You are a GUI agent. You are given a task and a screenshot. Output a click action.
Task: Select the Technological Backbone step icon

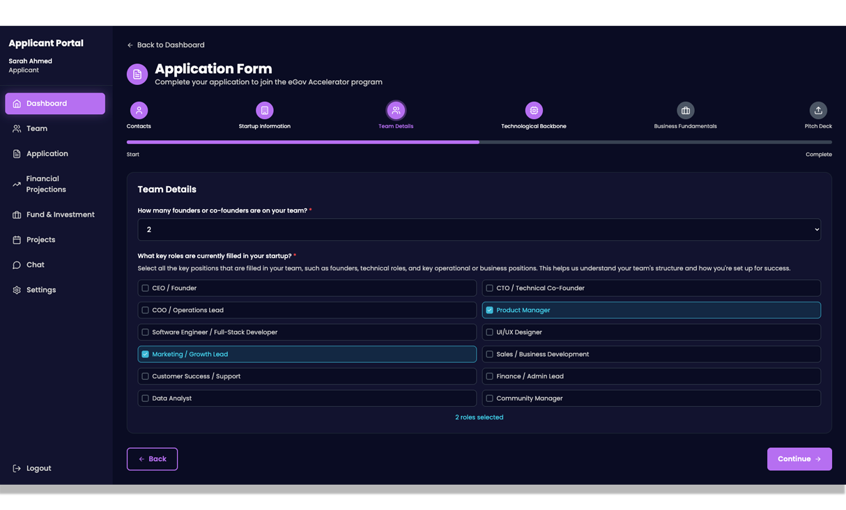pos(533,111)
